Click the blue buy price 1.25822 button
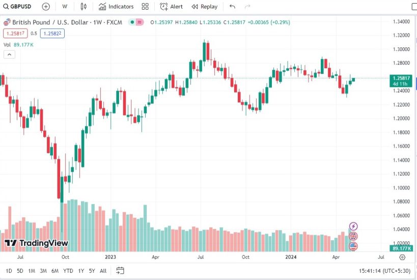The image size is (417, 280). 52,33
